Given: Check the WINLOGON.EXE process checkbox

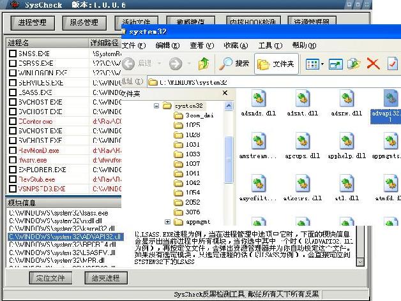Looking at the screenshot, I should [13, 73].
